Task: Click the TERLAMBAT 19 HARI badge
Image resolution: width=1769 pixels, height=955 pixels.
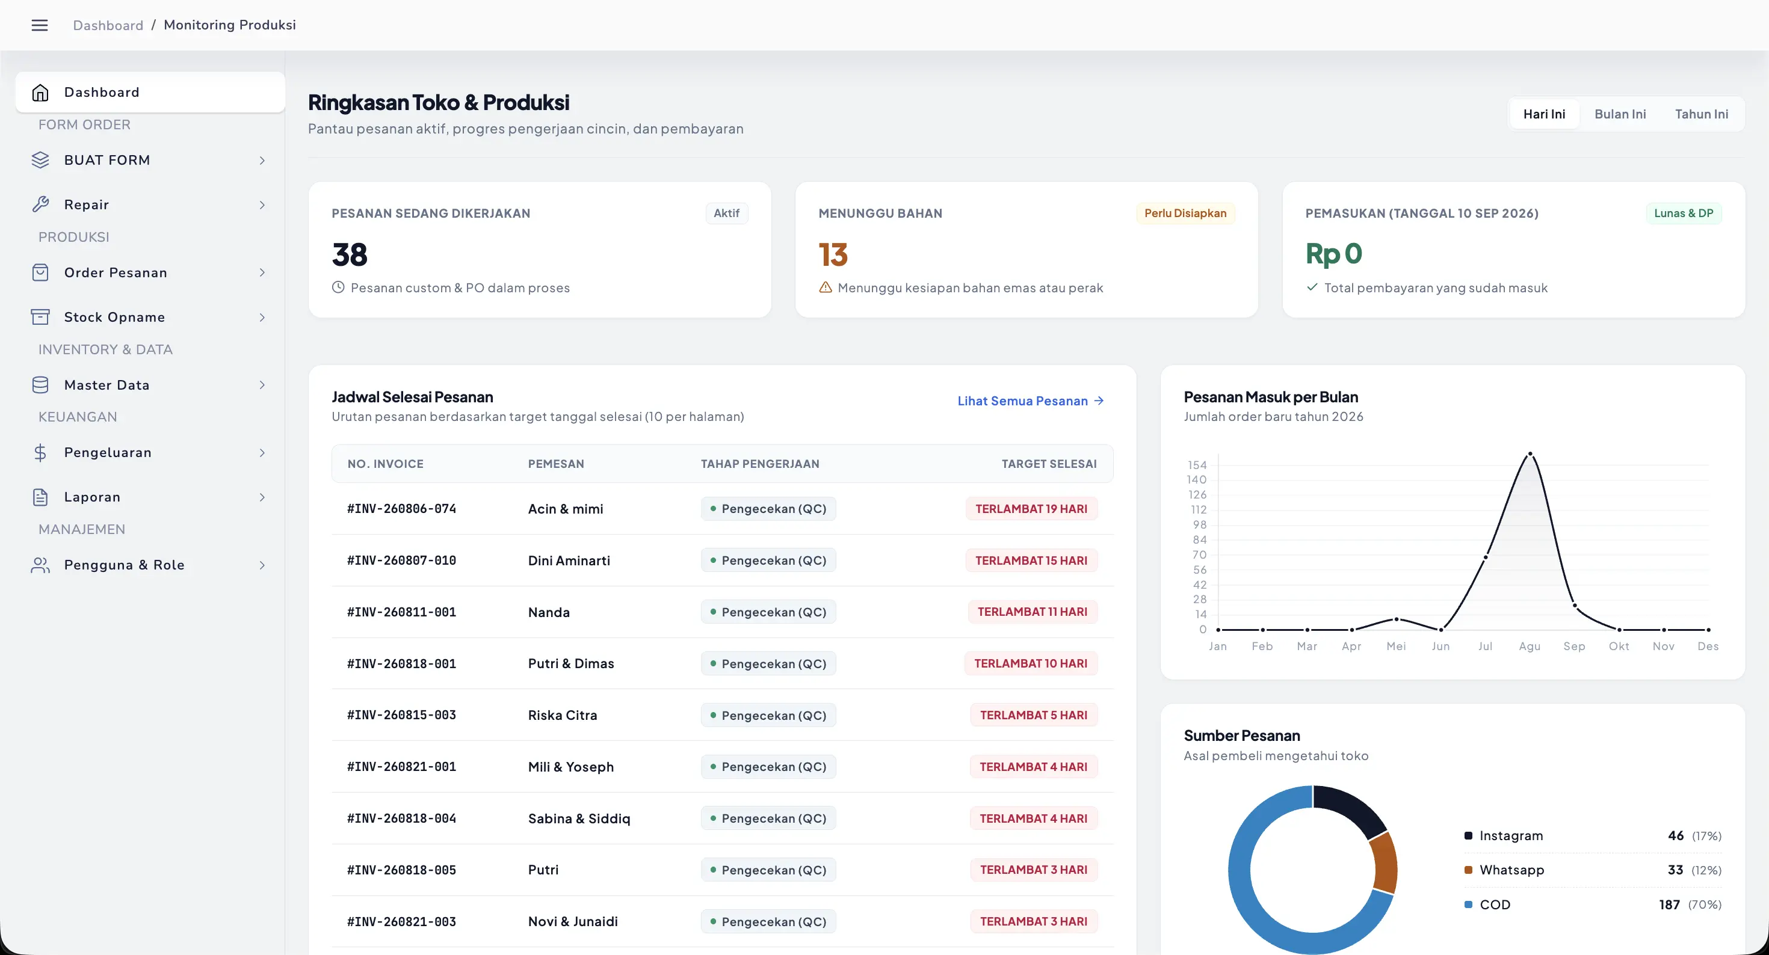Action: [x=1031, y=509]
